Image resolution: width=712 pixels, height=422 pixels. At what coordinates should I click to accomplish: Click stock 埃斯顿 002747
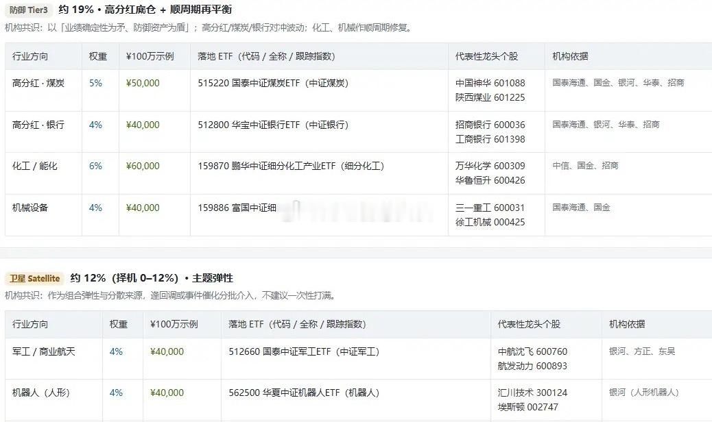pos(528,407)
